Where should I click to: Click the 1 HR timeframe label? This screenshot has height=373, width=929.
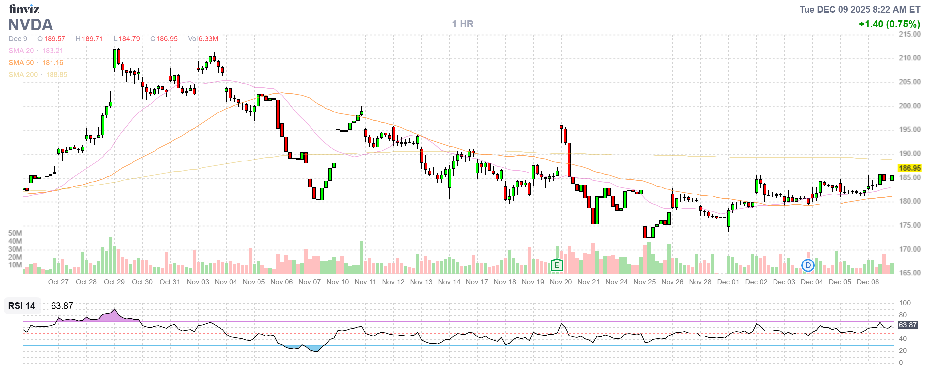click(x=463, y=24)
